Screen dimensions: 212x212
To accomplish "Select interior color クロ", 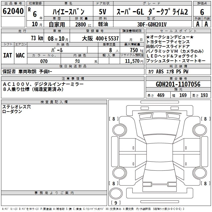I will coord(77,61).
